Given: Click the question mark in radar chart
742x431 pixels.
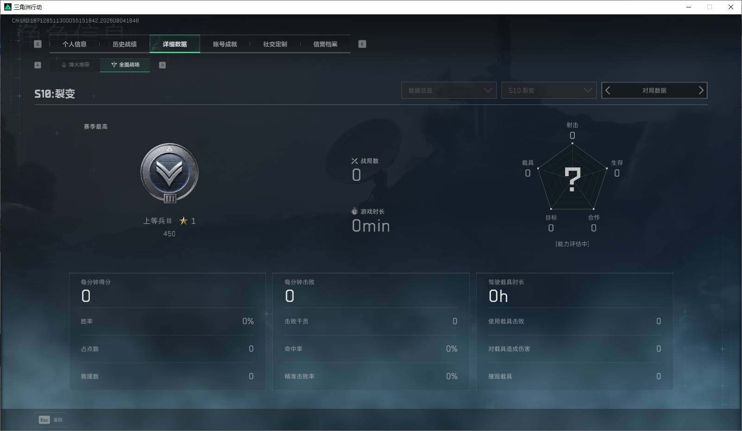Looking at the screenshot, I should [572, 180].
